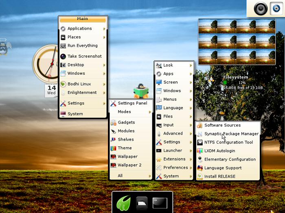285x213 pixels.
Task: Click the gear icon next to Applications
Action: click(x=63, y=29)
